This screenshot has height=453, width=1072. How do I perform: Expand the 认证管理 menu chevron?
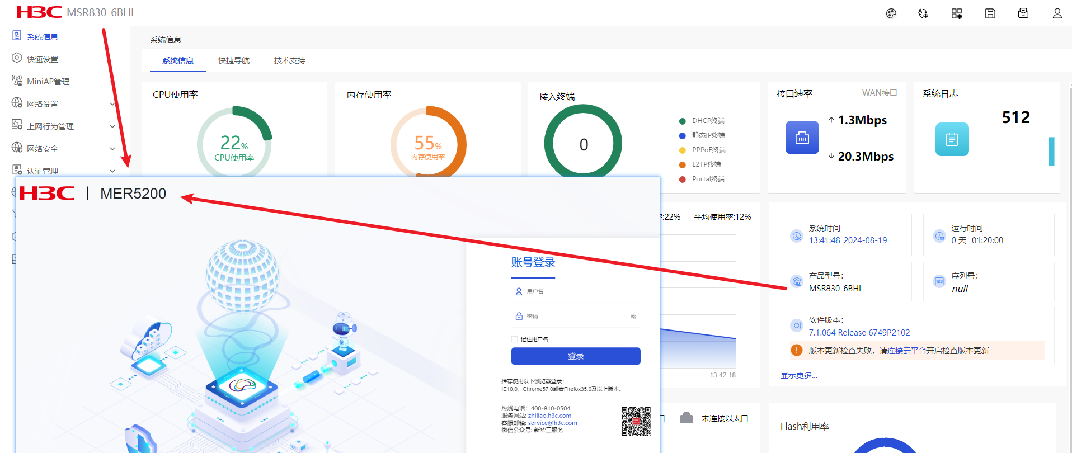(112, 171)
